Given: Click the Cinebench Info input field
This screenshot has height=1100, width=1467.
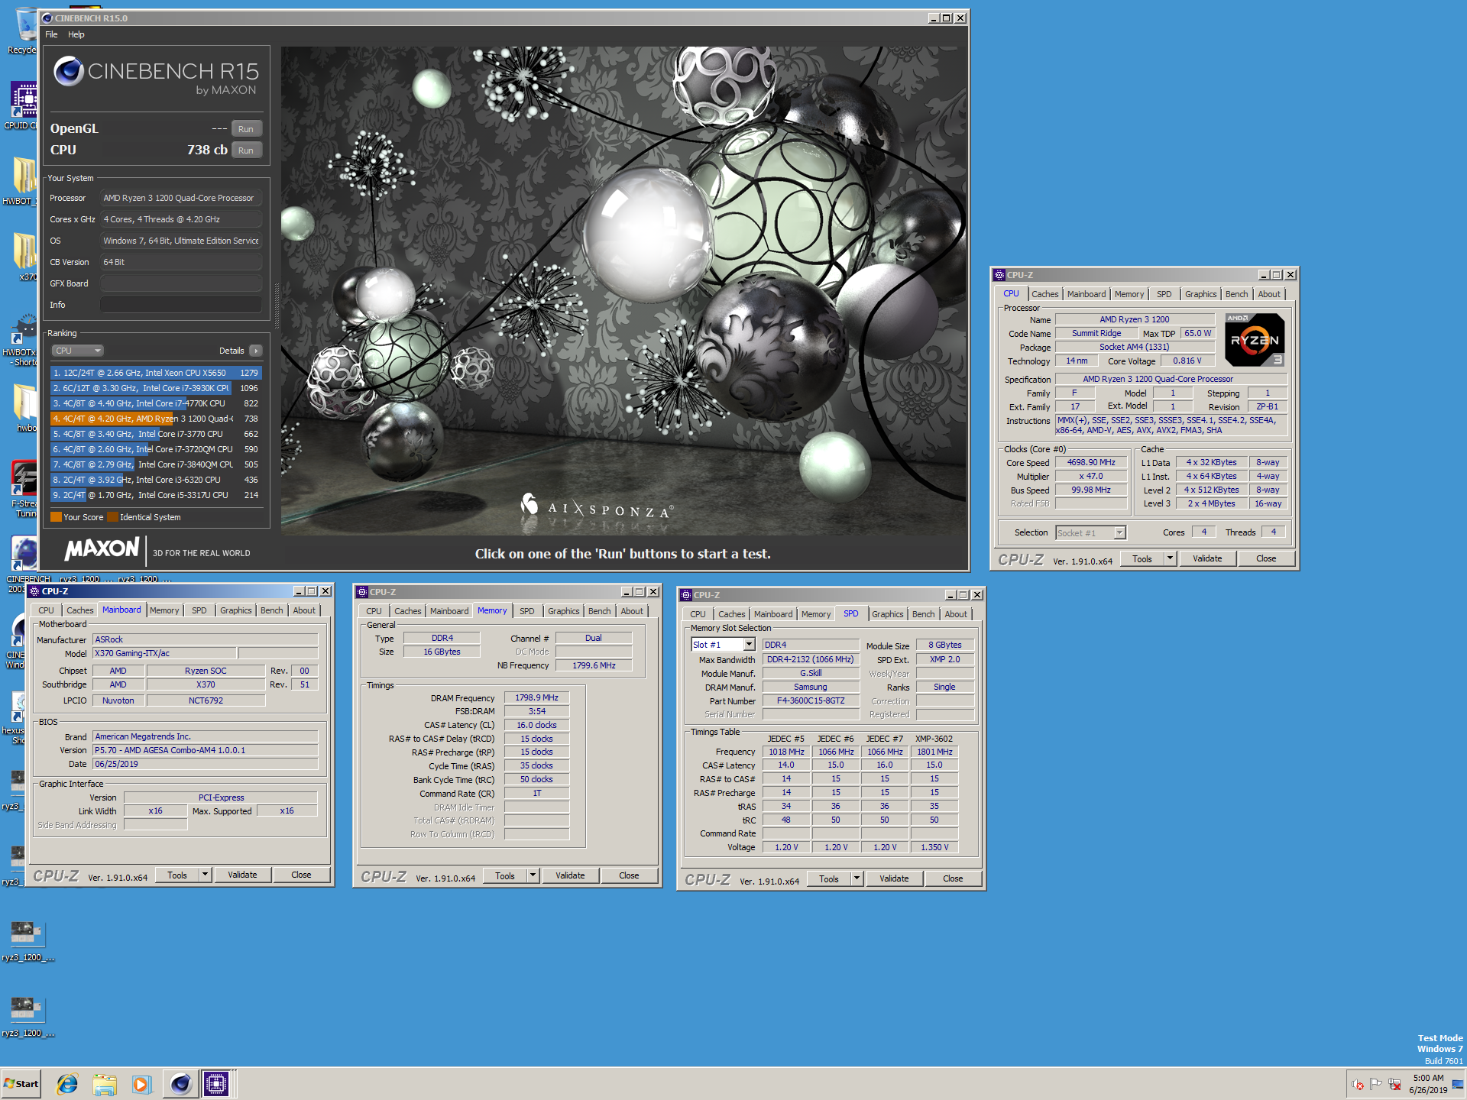Looking at the screenshot, I should 181,305.
